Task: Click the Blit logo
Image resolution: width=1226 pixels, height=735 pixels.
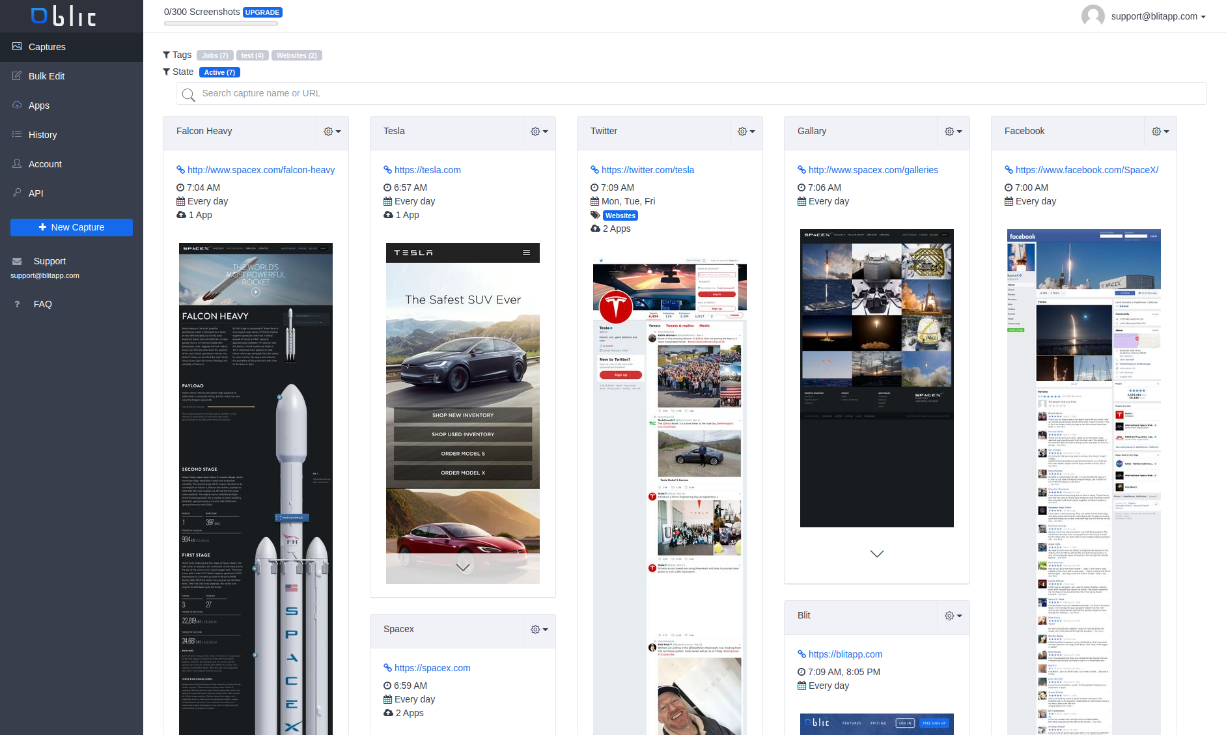Action: pos(63,16)
